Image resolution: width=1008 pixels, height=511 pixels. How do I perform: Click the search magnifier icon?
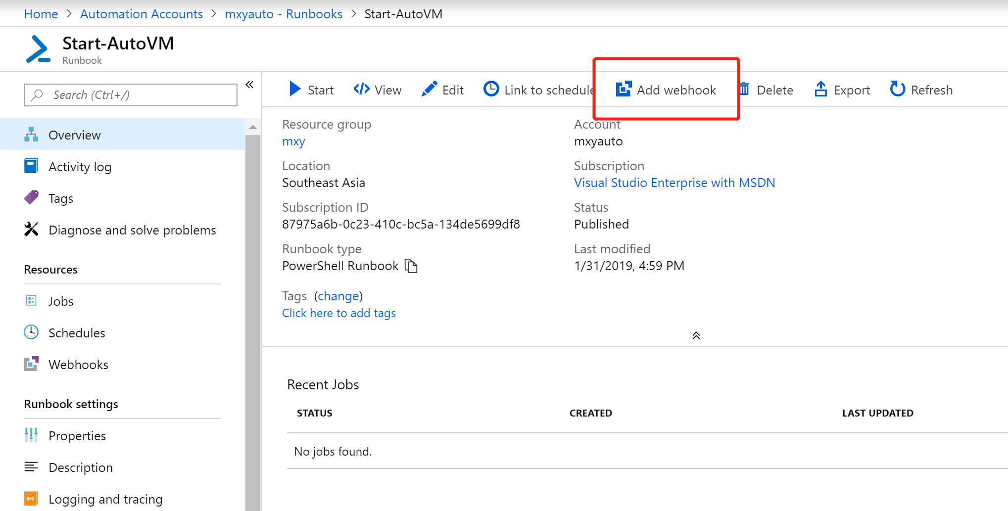pyautogui.click(x=37, y=94)
